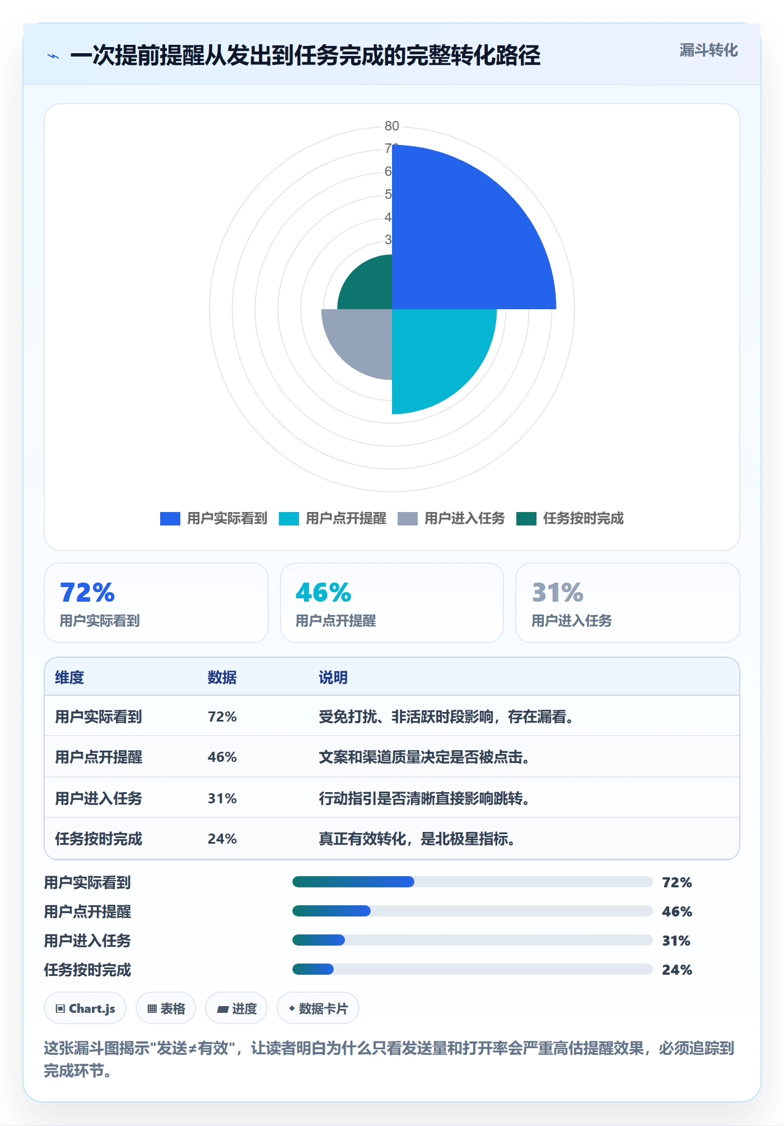Hide the 用户进入任务 dataset via legend
784x1126 pixels.
451,518
